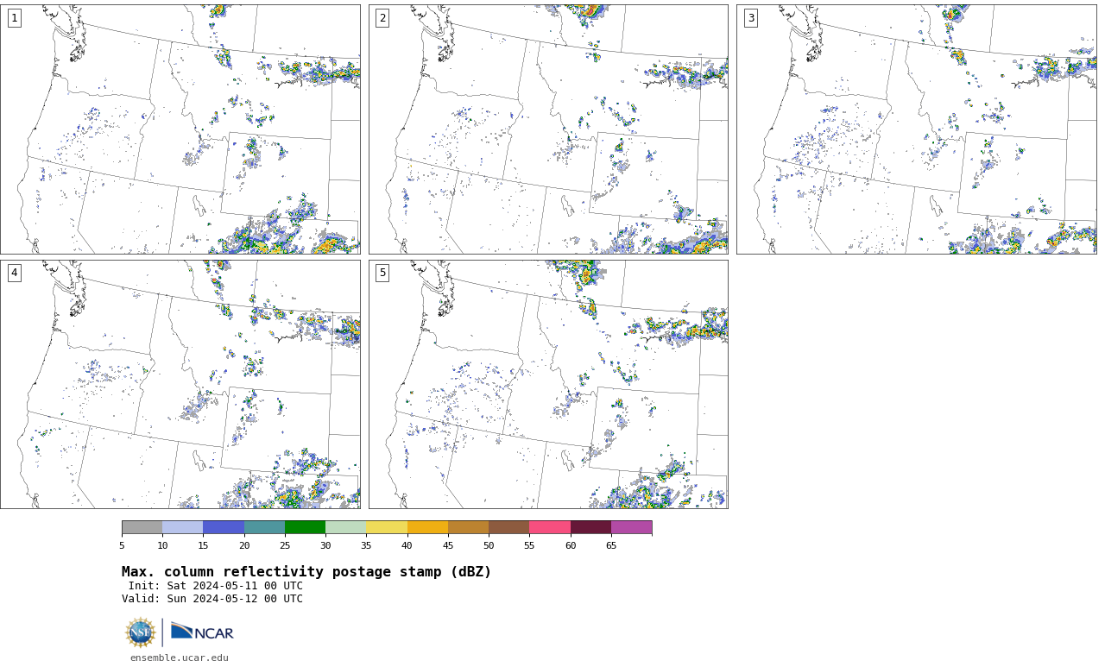
Task: Click the Valid: Sun 2024-05-12 00 UTC text
Action: click(x=212, y=599)
